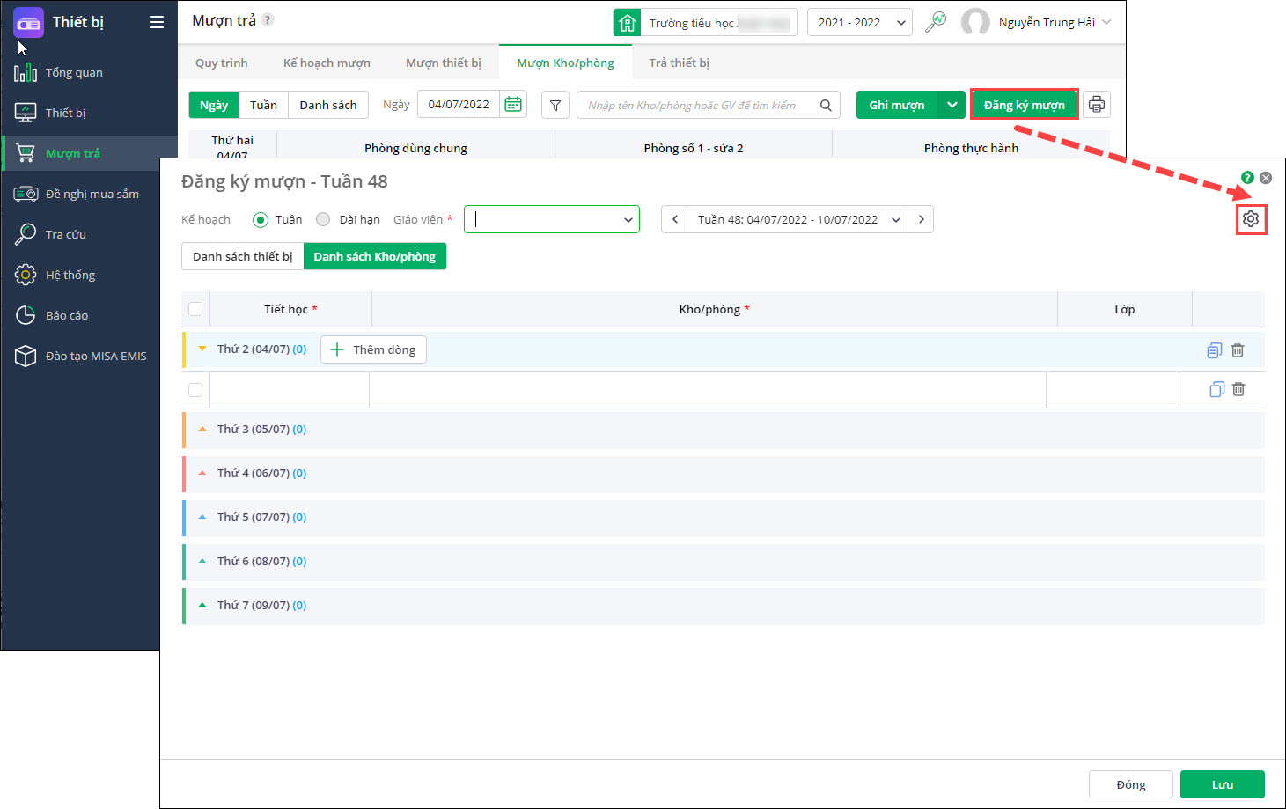Collapse the Thứ 2 (04/07) group
The width and height of the screenshot is (1286, 809).
[x=202, y=349]
